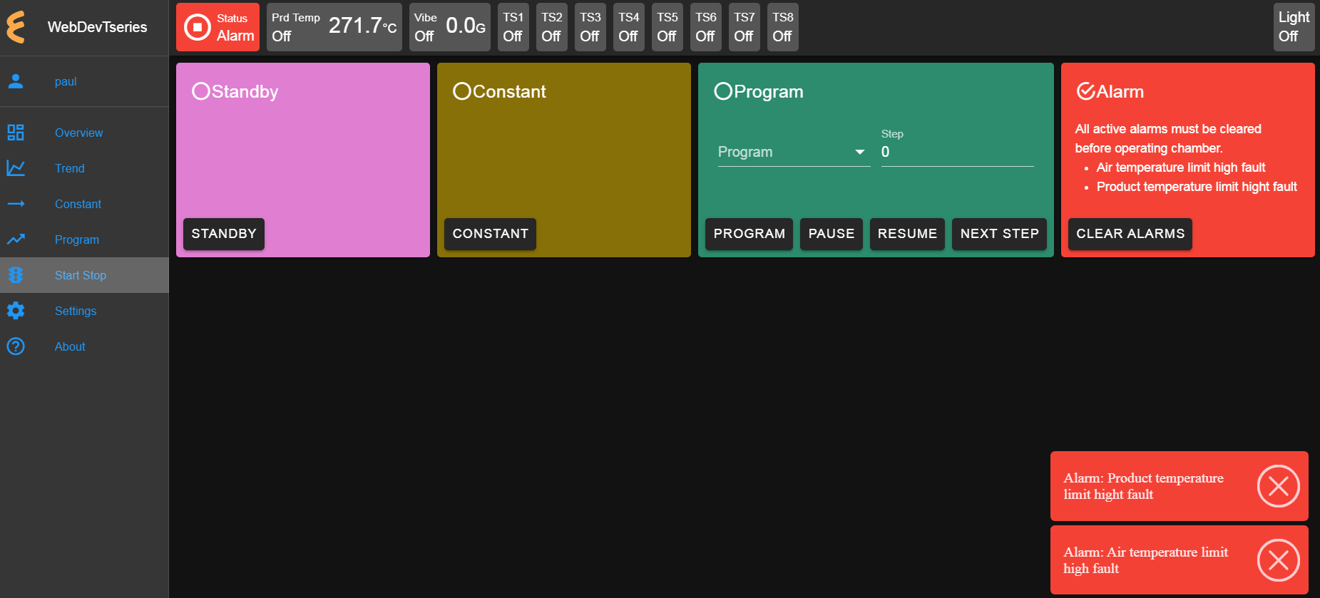Open the Trend page from sidebar

tap(84, 168)
